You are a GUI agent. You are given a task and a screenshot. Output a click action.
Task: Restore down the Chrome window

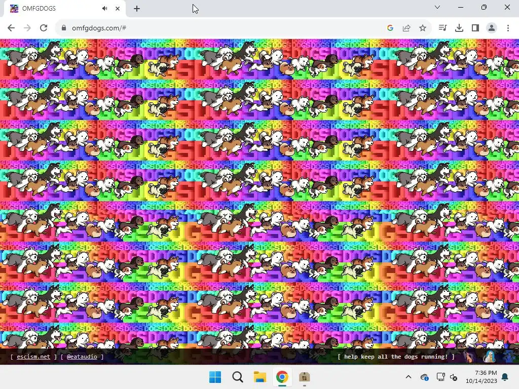tap(484, 7)
